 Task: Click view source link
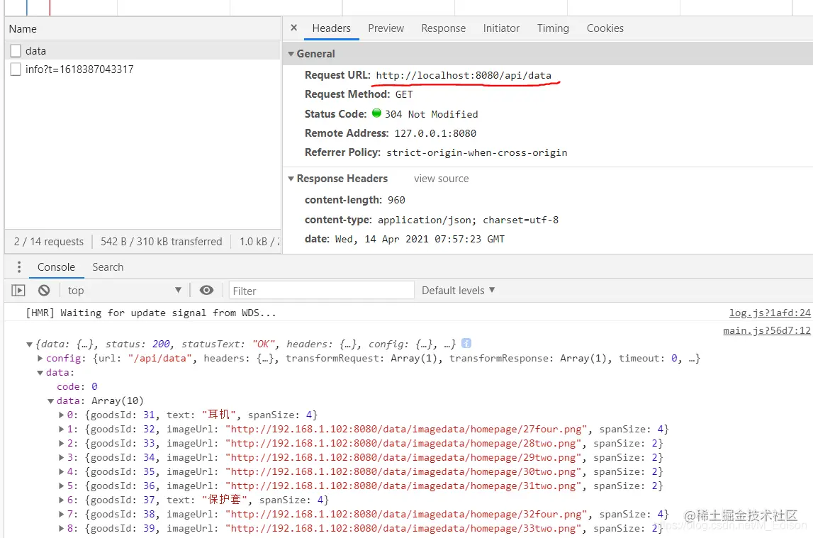442,179
